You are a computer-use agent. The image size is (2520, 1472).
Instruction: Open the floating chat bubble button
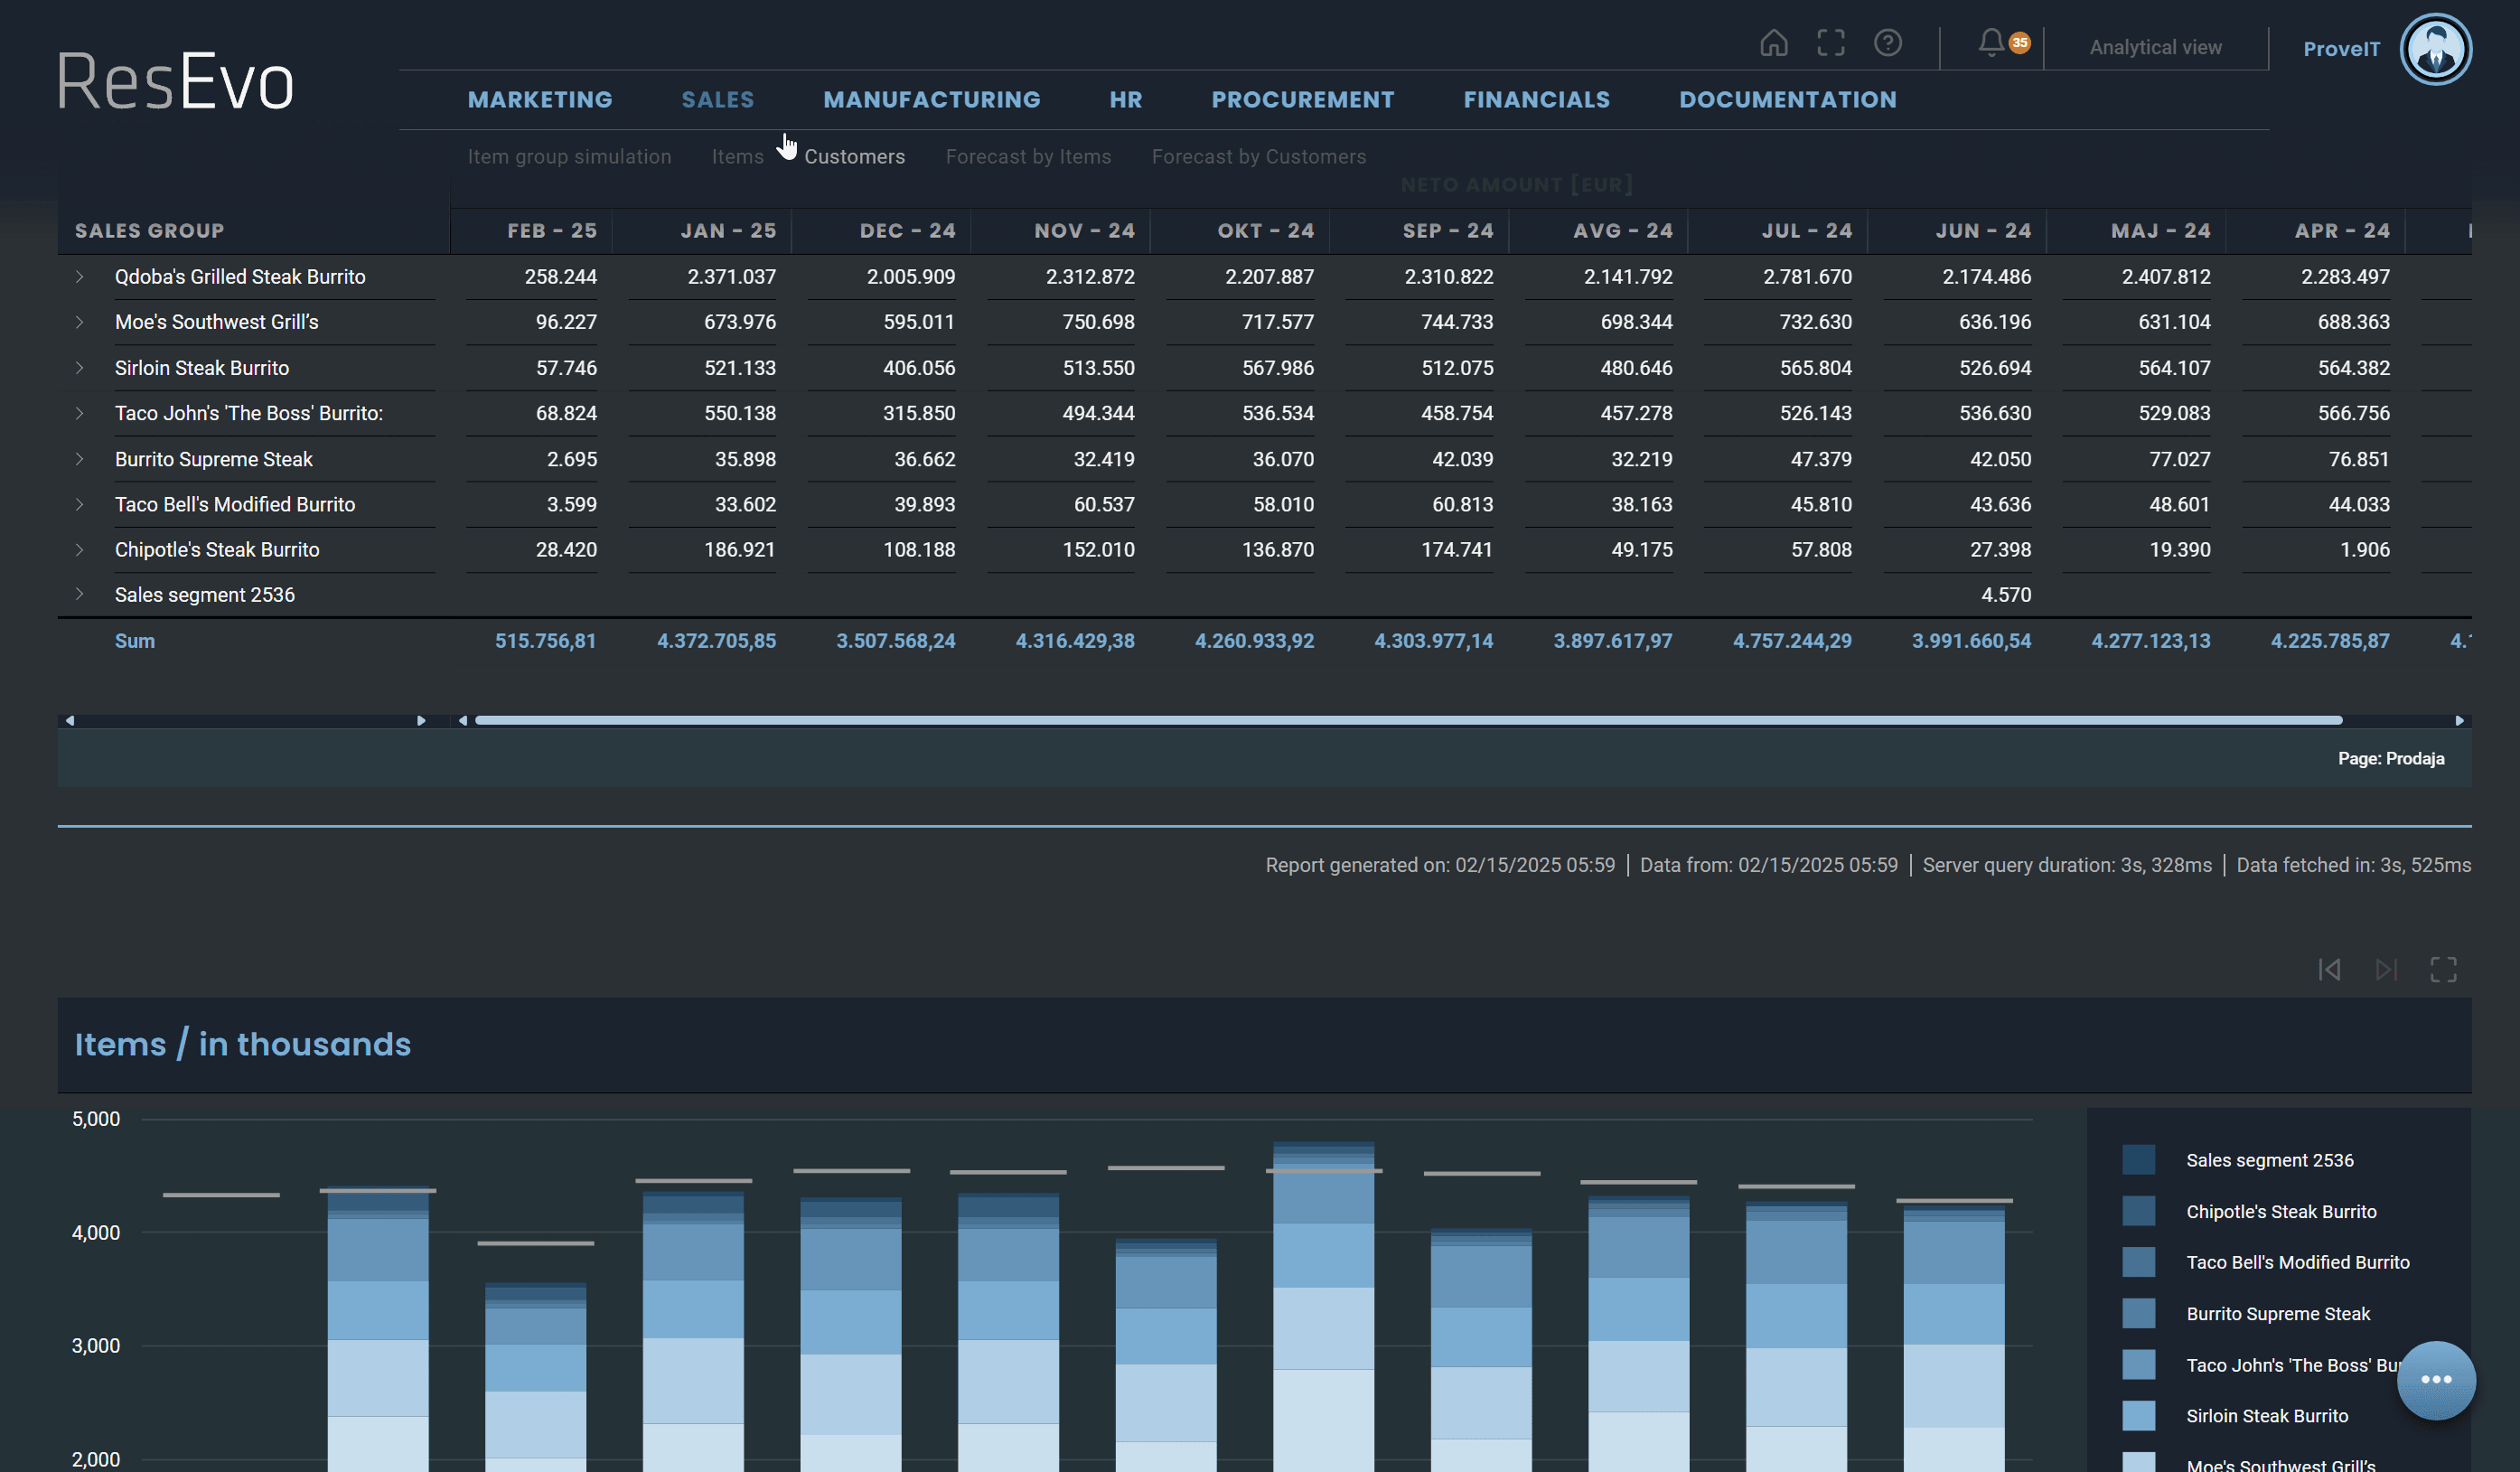pos(2435,1380)
